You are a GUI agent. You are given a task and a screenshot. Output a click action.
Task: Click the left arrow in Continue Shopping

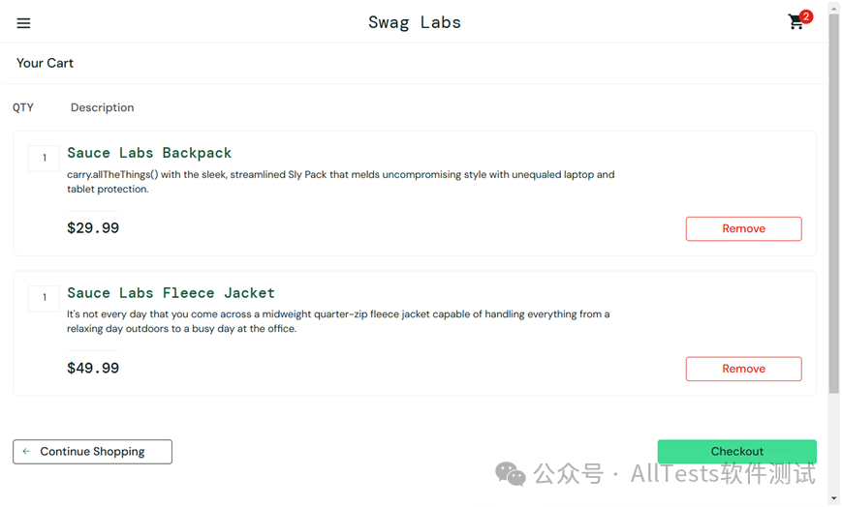tap(26, 452)
